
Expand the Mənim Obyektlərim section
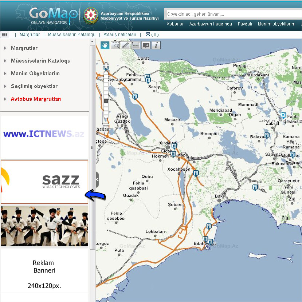click(x=35, y=73)
